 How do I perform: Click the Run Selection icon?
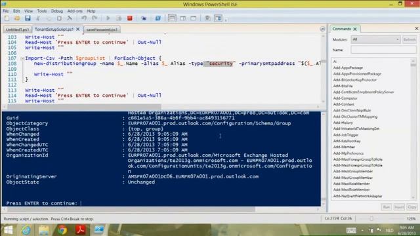tap(119, 18)
